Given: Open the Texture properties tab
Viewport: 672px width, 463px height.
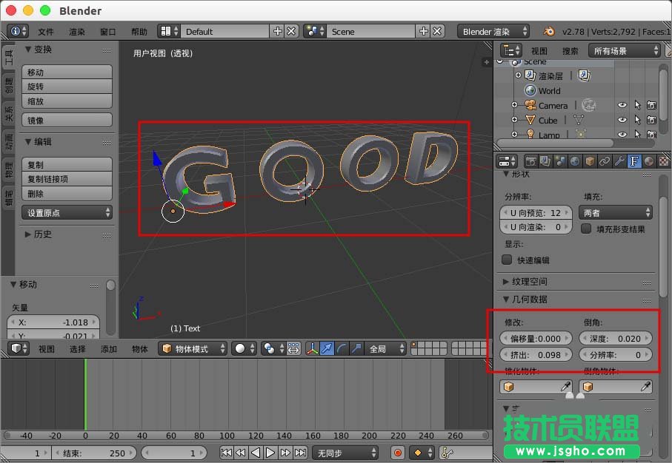Looking at the screenshot, I should pyautogui.click(x=665, y=161).
